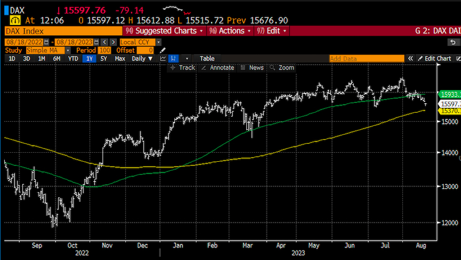The height and width of the screenshot is (260, 461).
Task: Click the green 15933 moving average label
Action: pyautogui.click(x=450, y=94)
